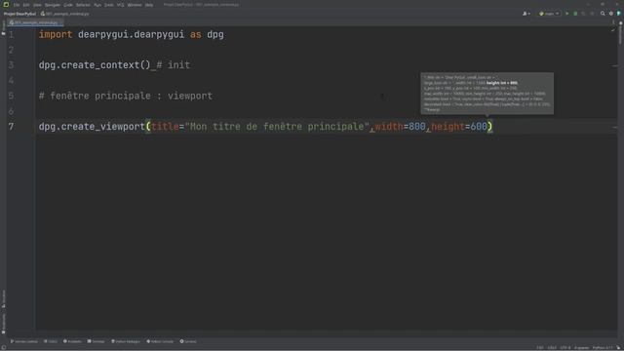Open the Refactor menu
The height and width of the screenshot is (351, 624).
[x=83, y=5]
